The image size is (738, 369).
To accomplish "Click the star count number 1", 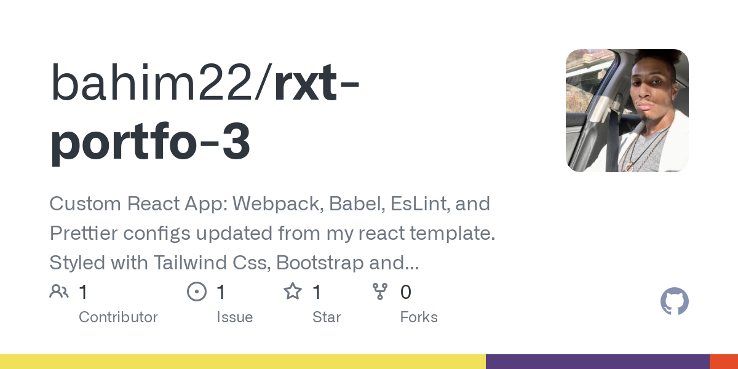I will 317,292.
